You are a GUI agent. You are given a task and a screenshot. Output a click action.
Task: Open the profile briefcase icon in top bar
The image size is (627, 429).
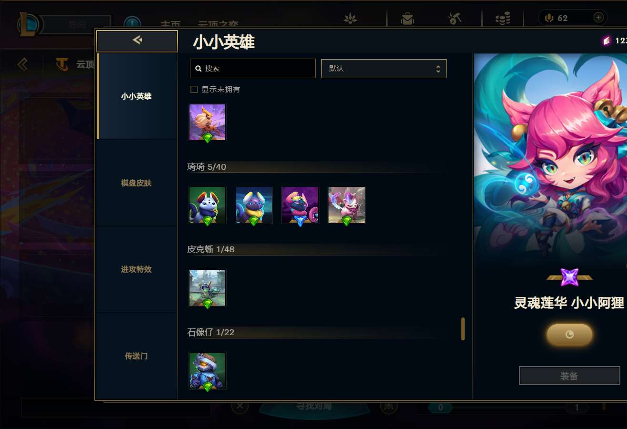tap(408, 19)
